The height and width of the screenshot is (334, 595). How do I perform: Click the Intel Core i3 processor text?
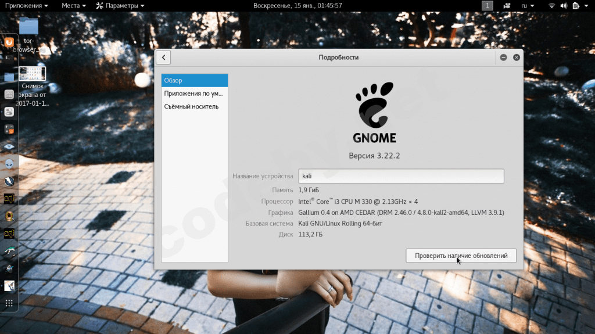[358, 202]
